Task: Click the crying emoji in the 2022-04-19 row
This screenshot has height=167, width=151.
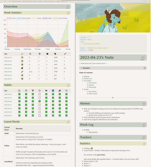Action: (x=22, y=61)
